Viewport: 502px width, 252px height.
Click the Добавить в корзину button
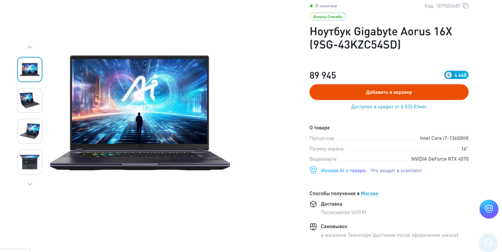coord(389,92)
